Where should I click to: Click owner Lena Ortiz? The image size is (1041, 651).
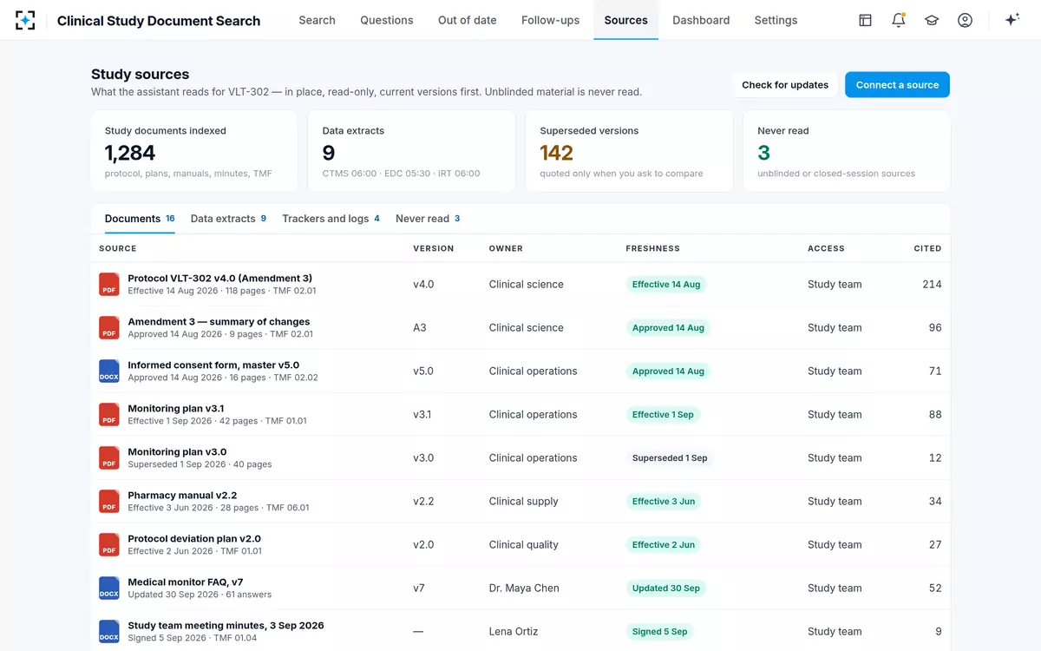(514, 632)
